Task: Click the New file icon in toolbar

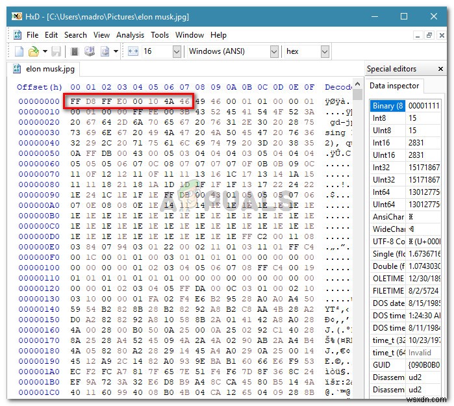Action: coord(19,51)
